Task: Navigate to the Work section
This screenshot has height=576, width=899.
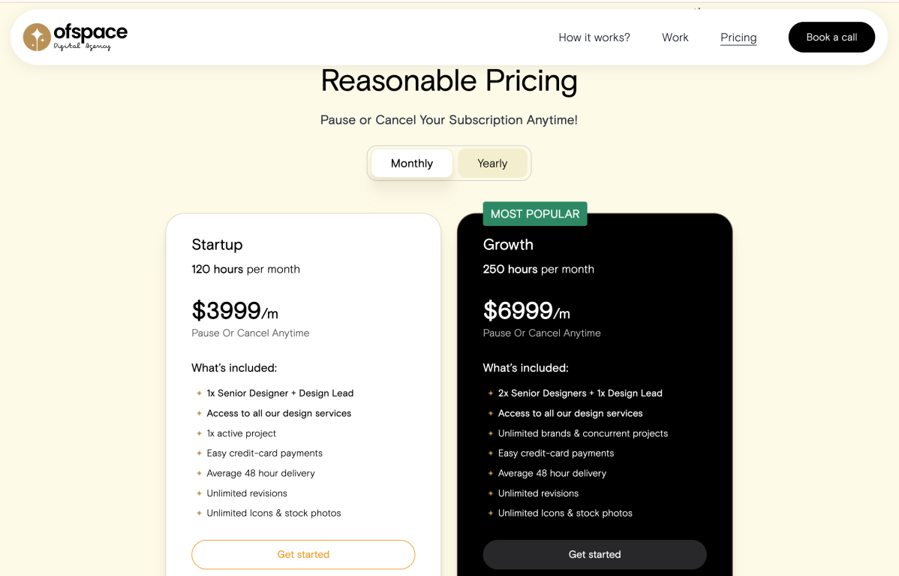Action: click(675, 37)
